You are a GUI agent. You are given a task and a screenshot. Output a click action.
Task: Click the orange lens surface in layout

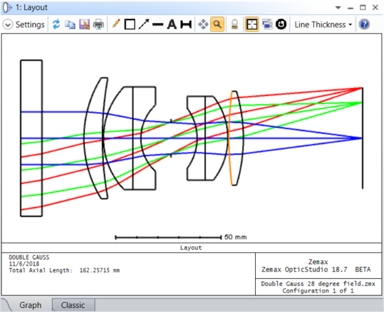click(229, 138)
